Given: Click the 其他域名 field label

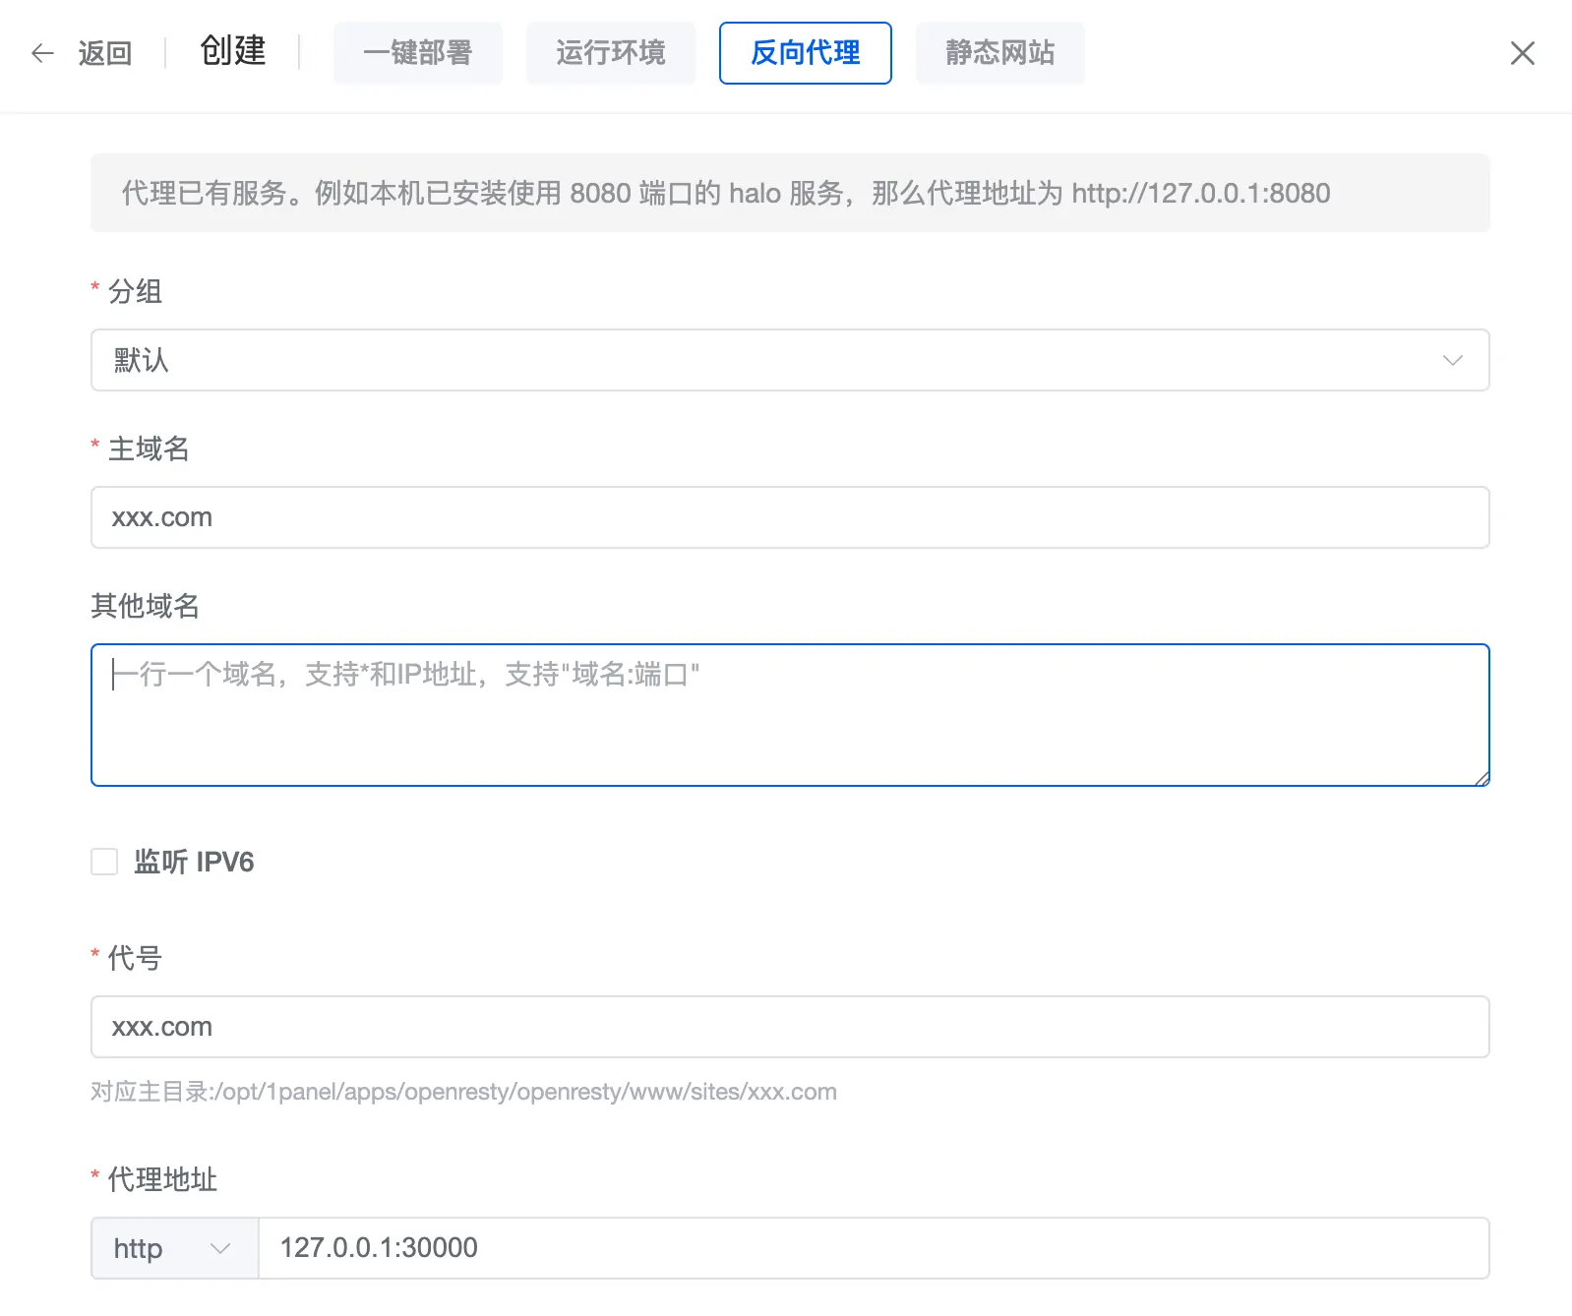Looking at the screenshot, I should (146, 606).
